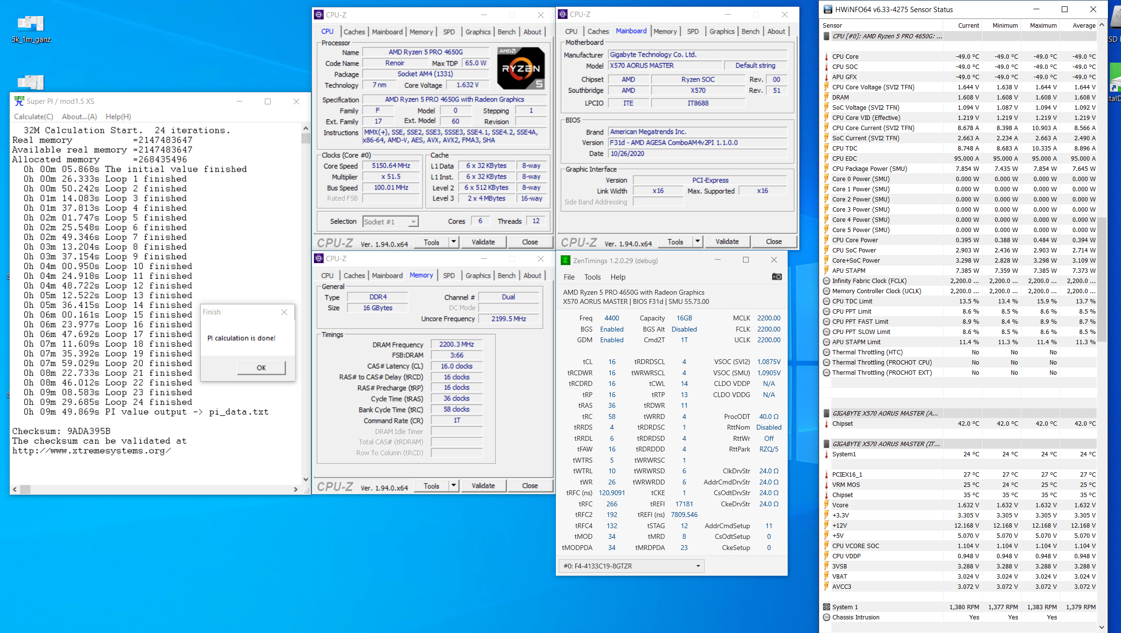Open Tools dropdown arrow in CPU-Z Mainboard window
The width and height of the screenshot is (1121, 633).
(x=697, y=241)
